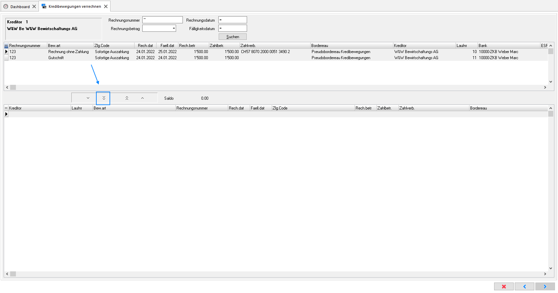This screenshot has height=293, width=558.
Task: Click the double up chevron button
Action: click(x=127, y=98)
